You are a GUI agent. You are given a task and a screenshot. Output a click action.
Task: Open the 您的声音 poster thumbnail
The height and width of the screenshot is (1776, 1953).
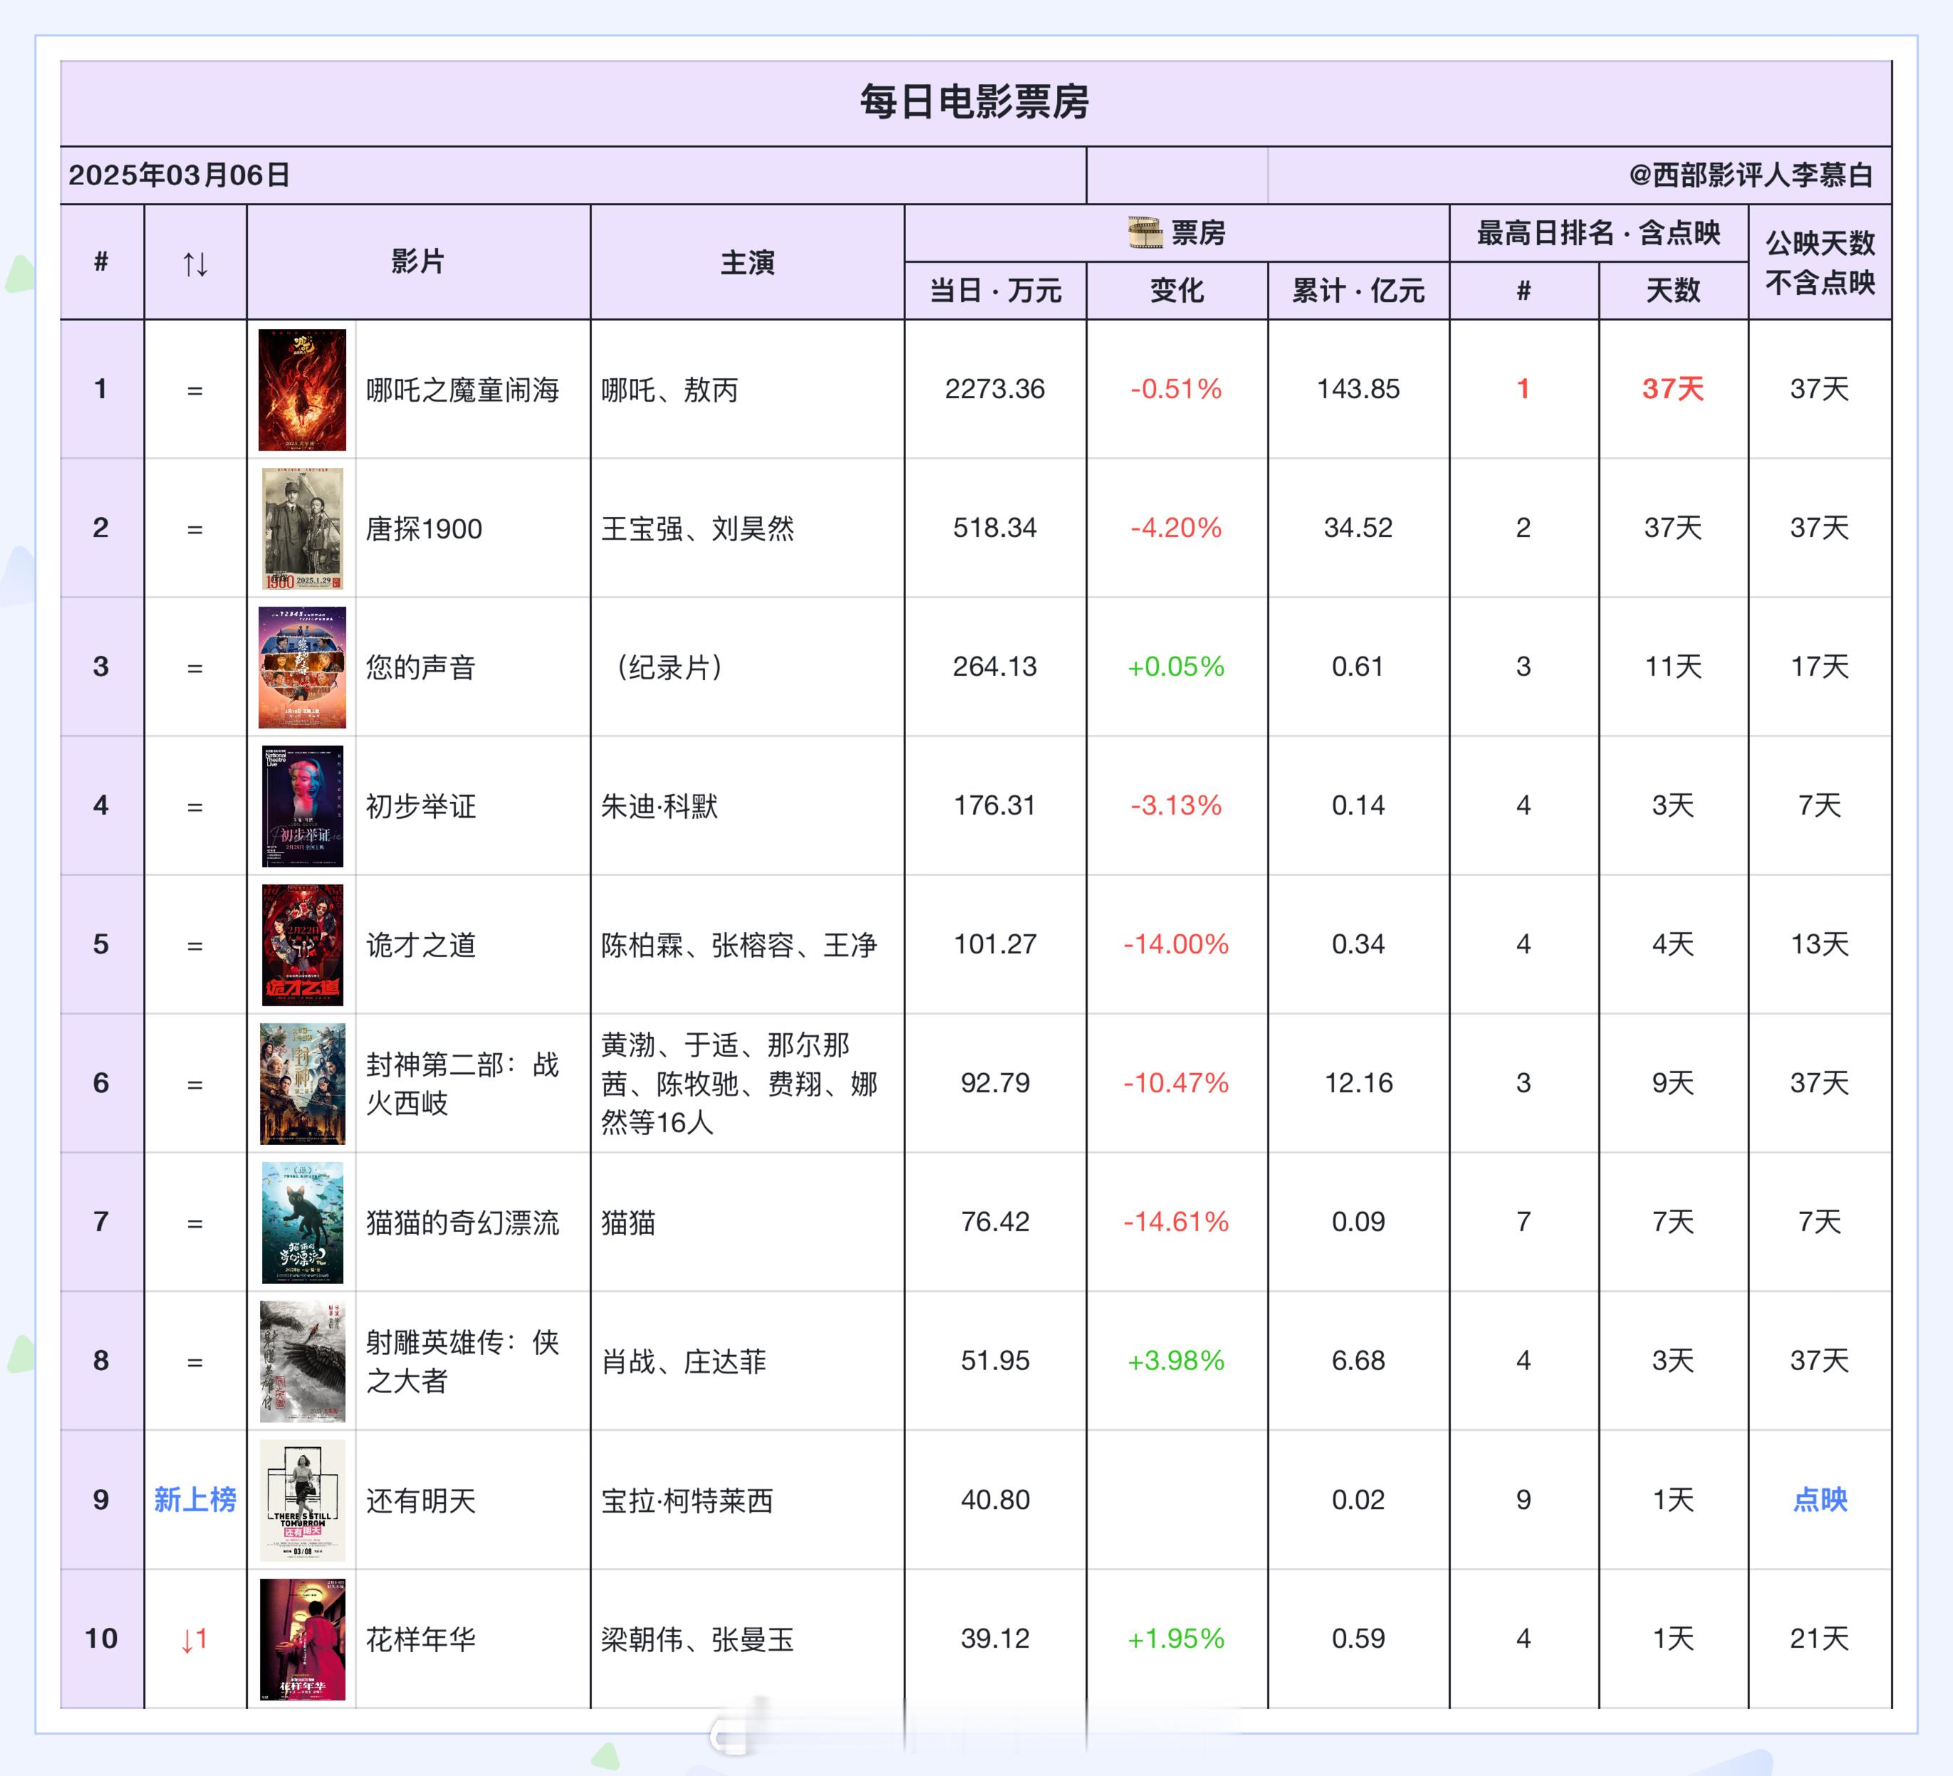[302, 667]
